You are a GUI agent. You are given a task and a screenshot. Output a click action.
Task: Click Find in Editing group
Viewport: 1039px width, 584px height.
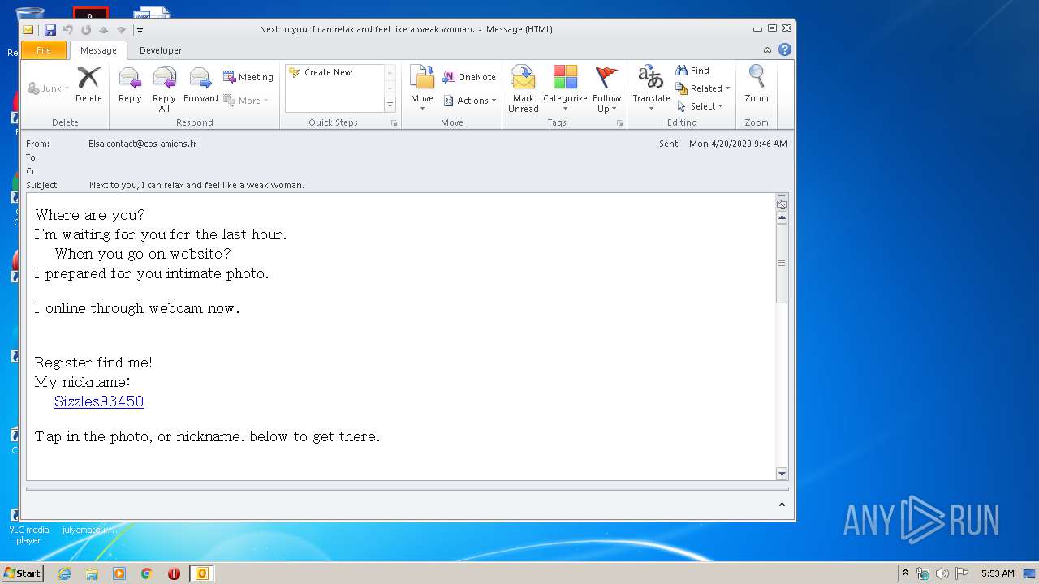click(692, 71)
